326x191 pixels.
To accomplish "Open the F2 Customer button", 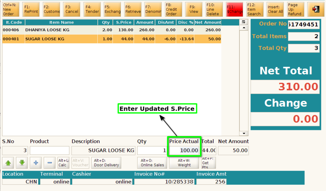I will [51, 9].
